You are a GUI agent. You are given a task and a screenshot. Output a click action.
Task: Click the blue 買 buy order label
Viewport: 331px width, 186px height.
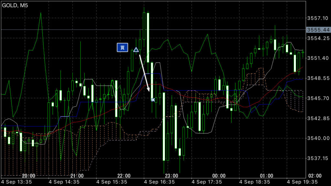pos(123,47)
